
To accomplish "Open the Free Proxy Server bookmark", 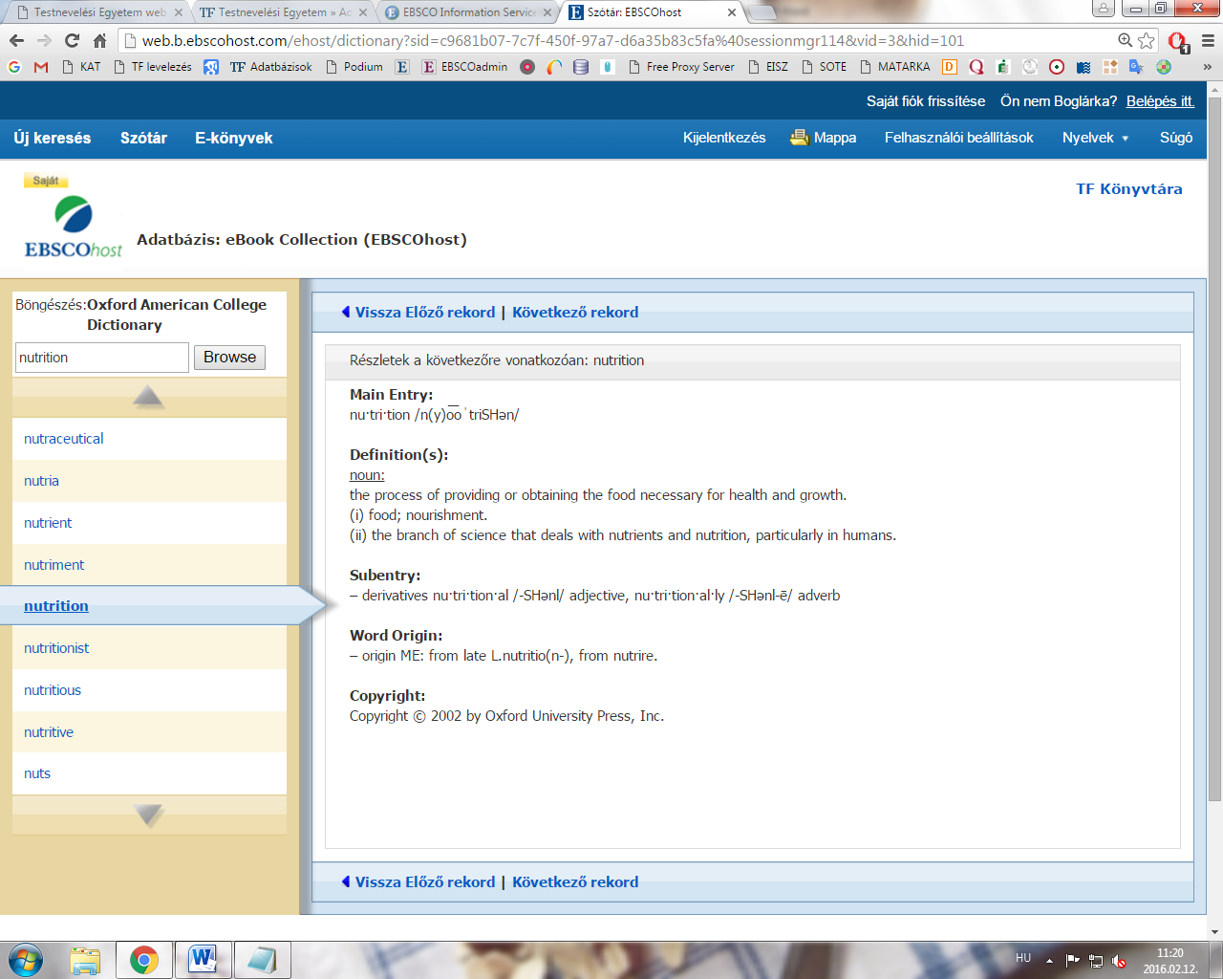I will click(681, 67).
